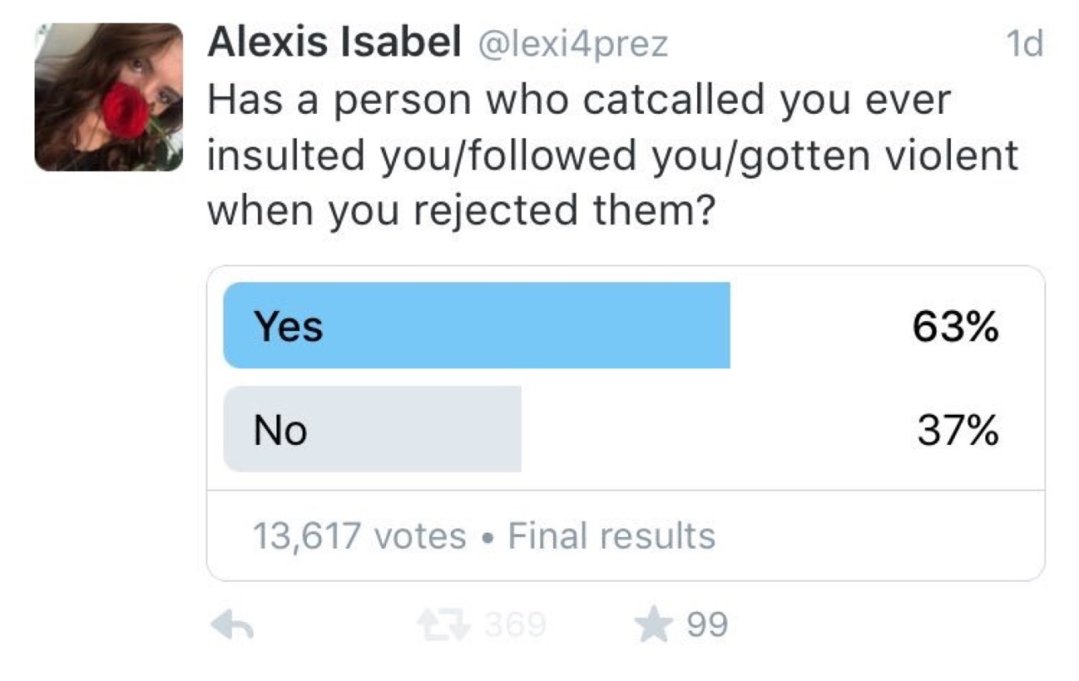Click the 1d timestamp
The width and height of the screenshot is (1079, 681).
(1025, 44)
